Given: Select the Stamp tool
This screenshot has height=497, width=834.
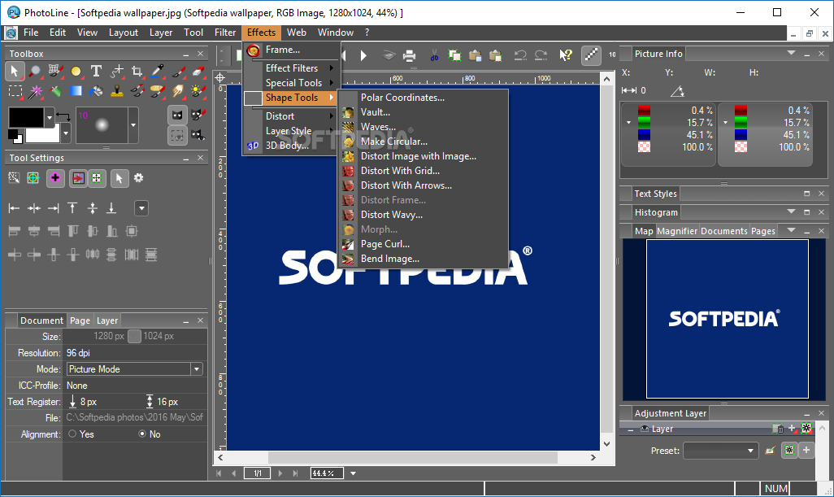Looking at the screenshot, I should coord(117,91).
